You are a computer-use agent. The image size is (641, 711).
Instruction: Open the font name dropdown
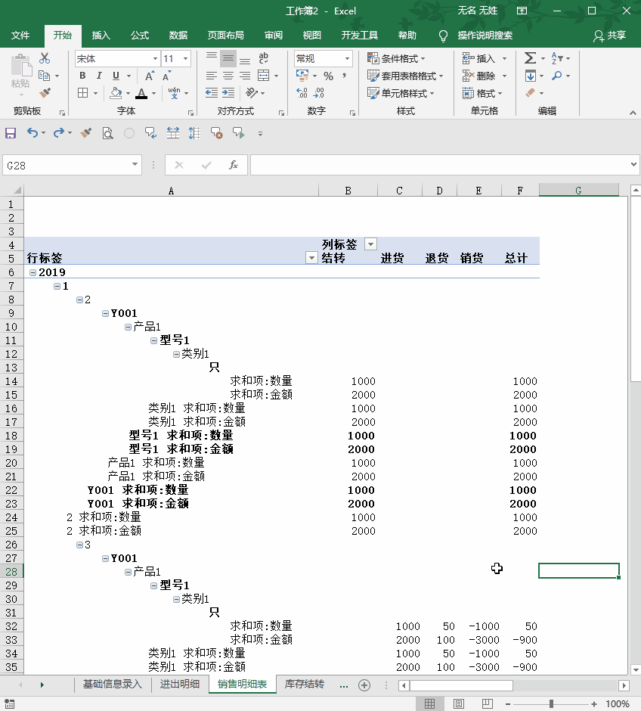coord(155,58)
